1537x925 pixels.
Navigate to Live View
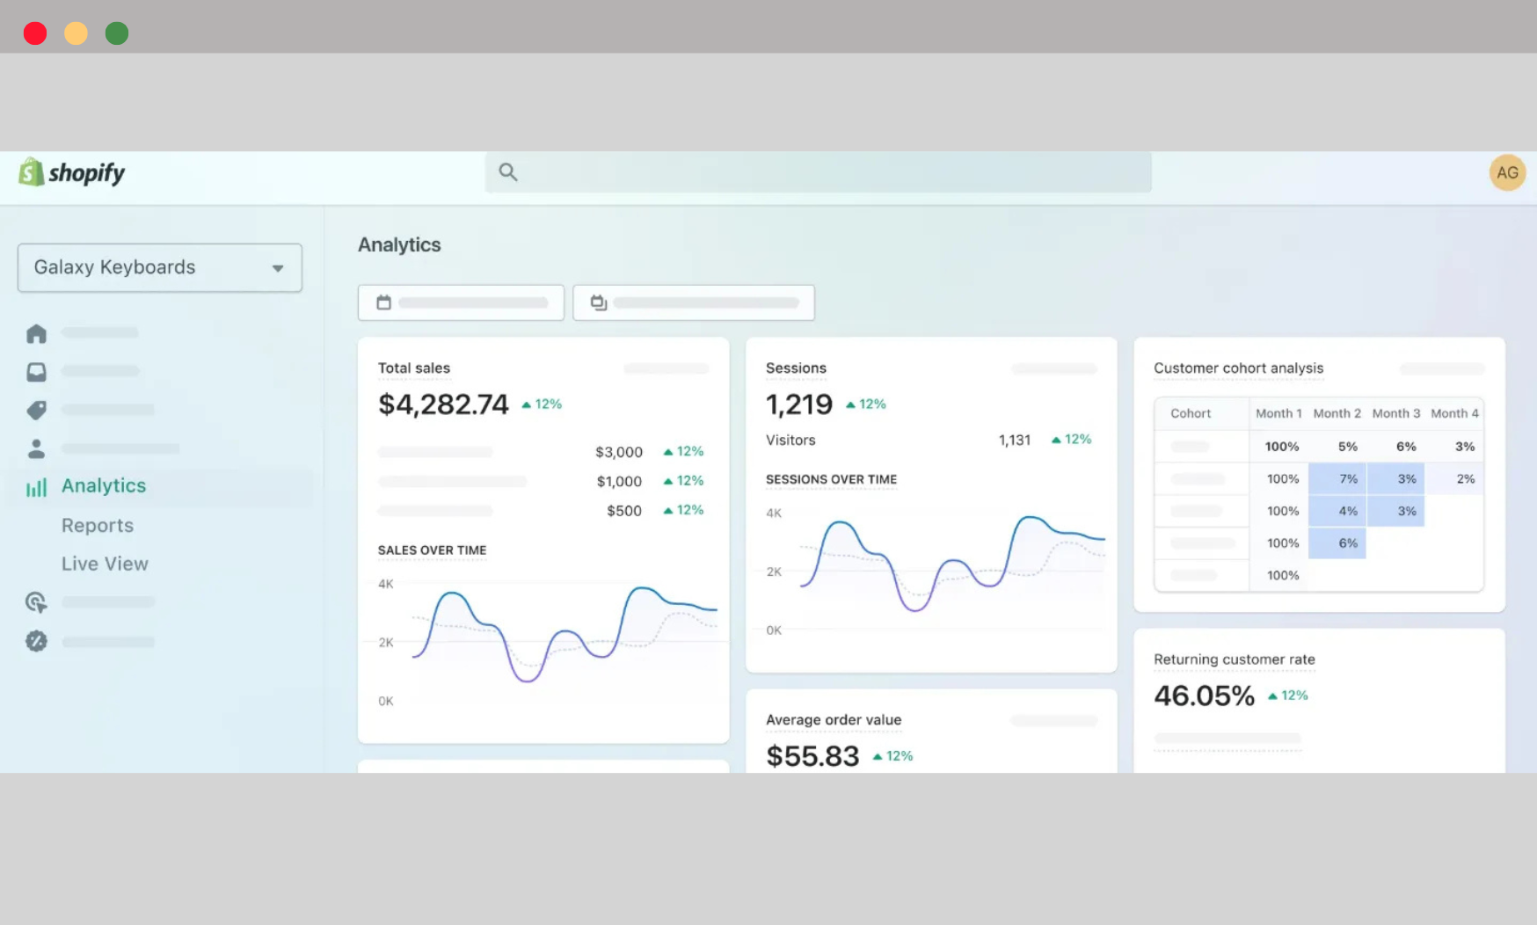[105, 564]
